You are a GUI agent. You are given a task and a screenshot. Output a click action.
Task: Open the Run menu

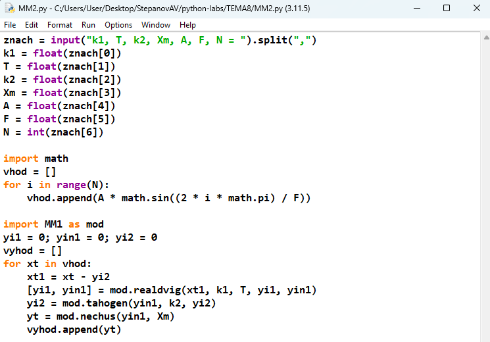tap(88, 25)
